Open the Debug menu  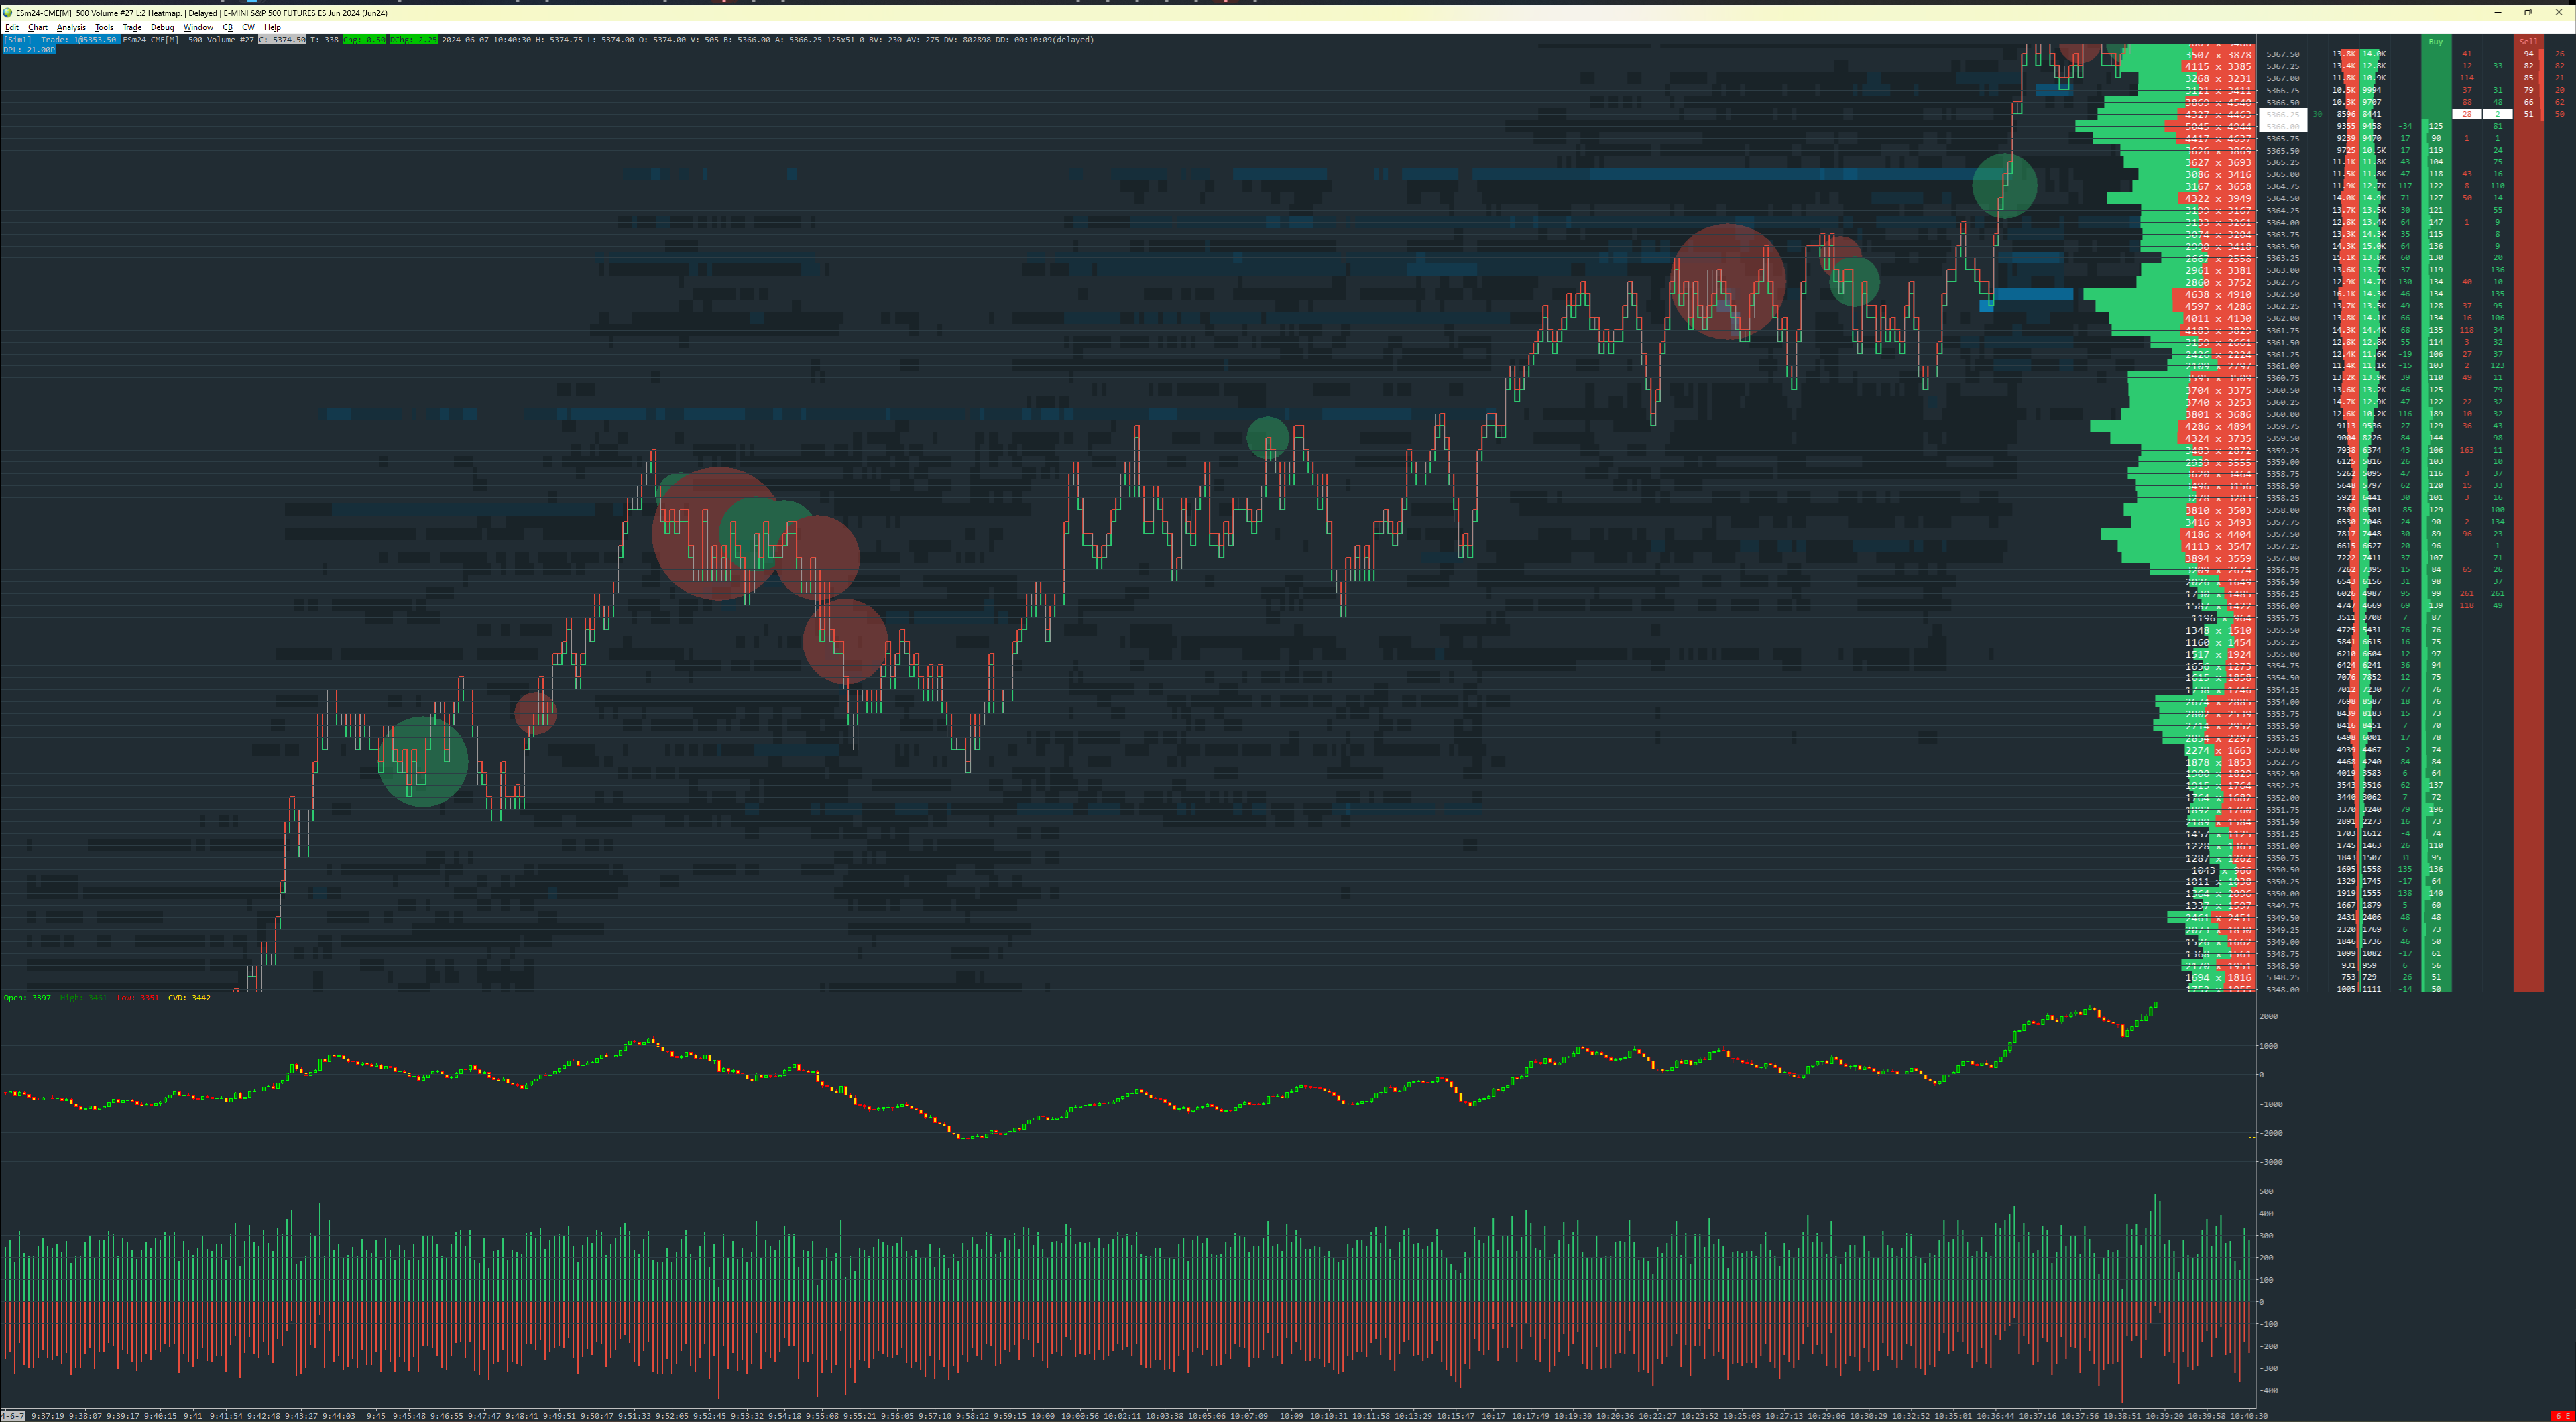(x=162, y=28)
